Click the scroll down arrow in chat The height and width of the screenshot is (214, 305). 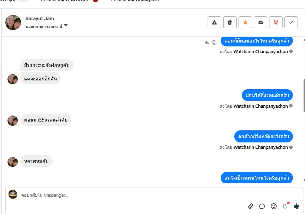pyautogui.click(x=304, y=180)
